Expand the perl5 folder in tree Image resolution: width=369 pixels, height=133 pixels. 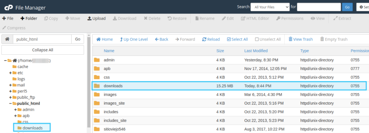click(10, 91)
